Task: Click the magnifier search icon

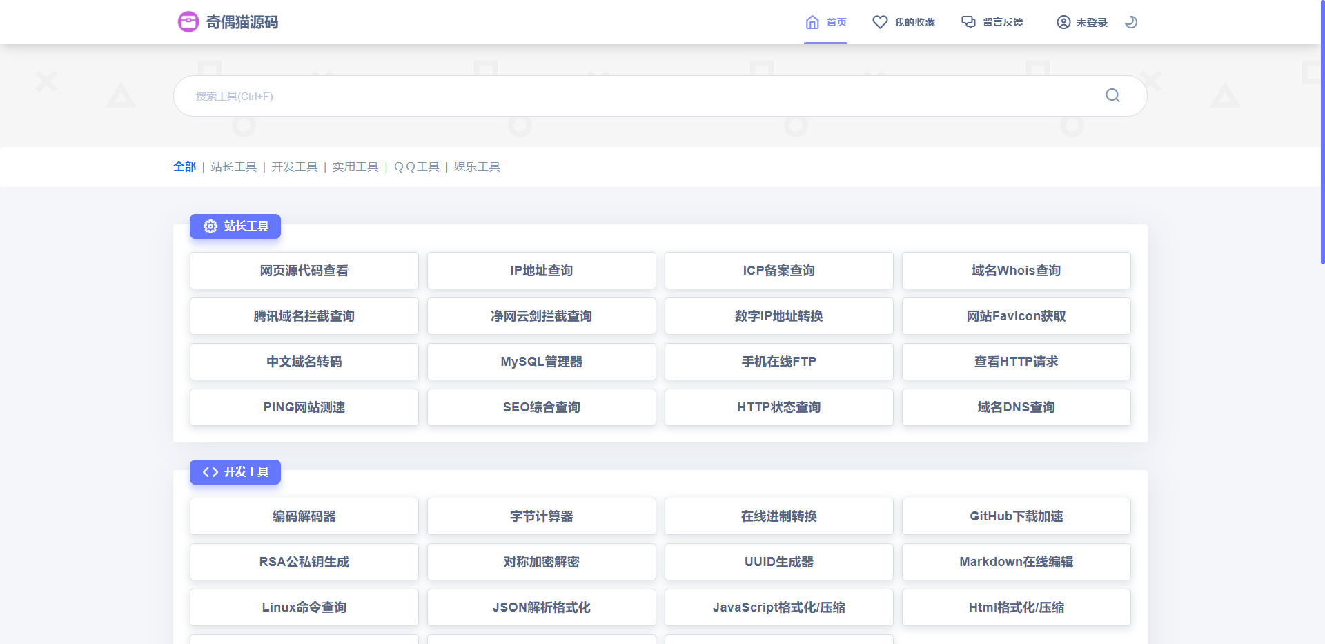Action: click(1112, 95)
